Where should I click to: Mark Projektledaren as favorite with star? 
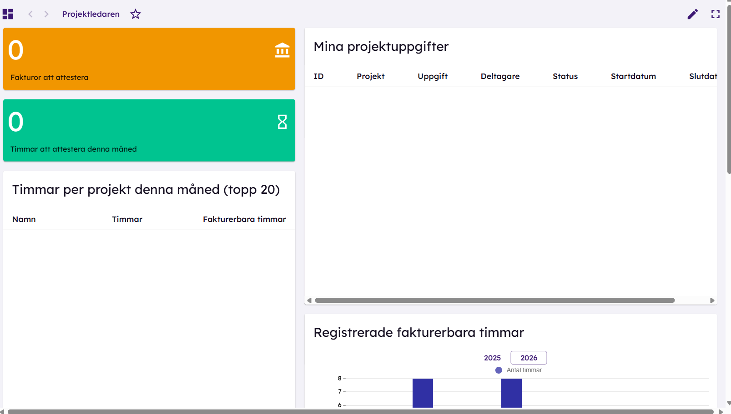tap(136, 14)
